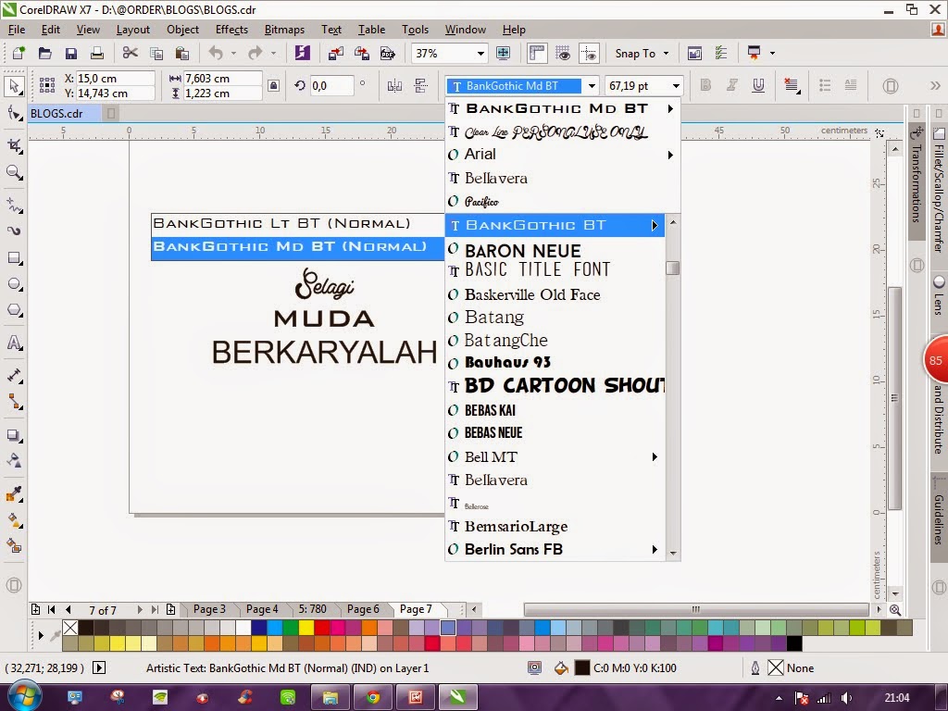Screen dimensions: 948x711
Task: Expand Arial font submenu arrow
Action: (670, 155)
